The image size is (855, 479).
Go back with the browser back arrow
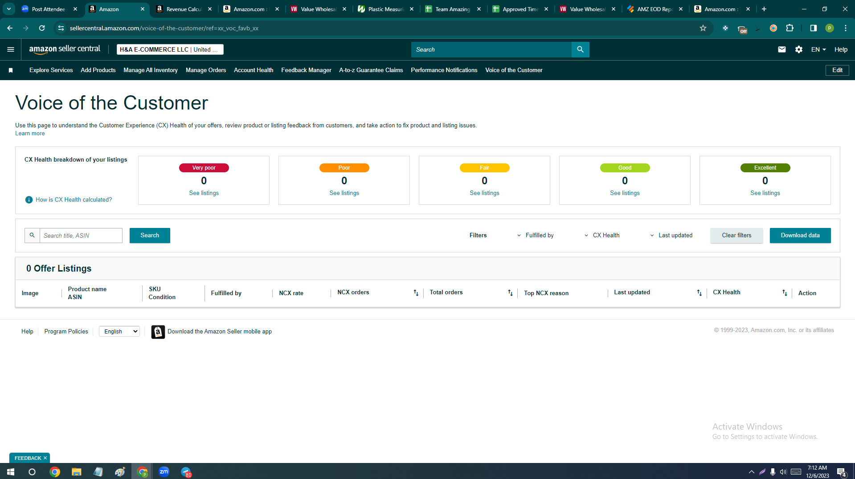tap(10, 28)
